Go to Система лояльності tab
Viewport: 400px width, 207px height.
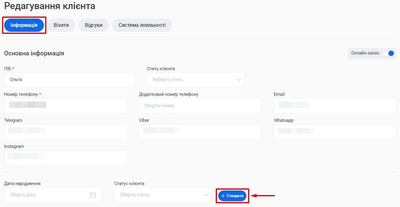[x=142, y=25]
